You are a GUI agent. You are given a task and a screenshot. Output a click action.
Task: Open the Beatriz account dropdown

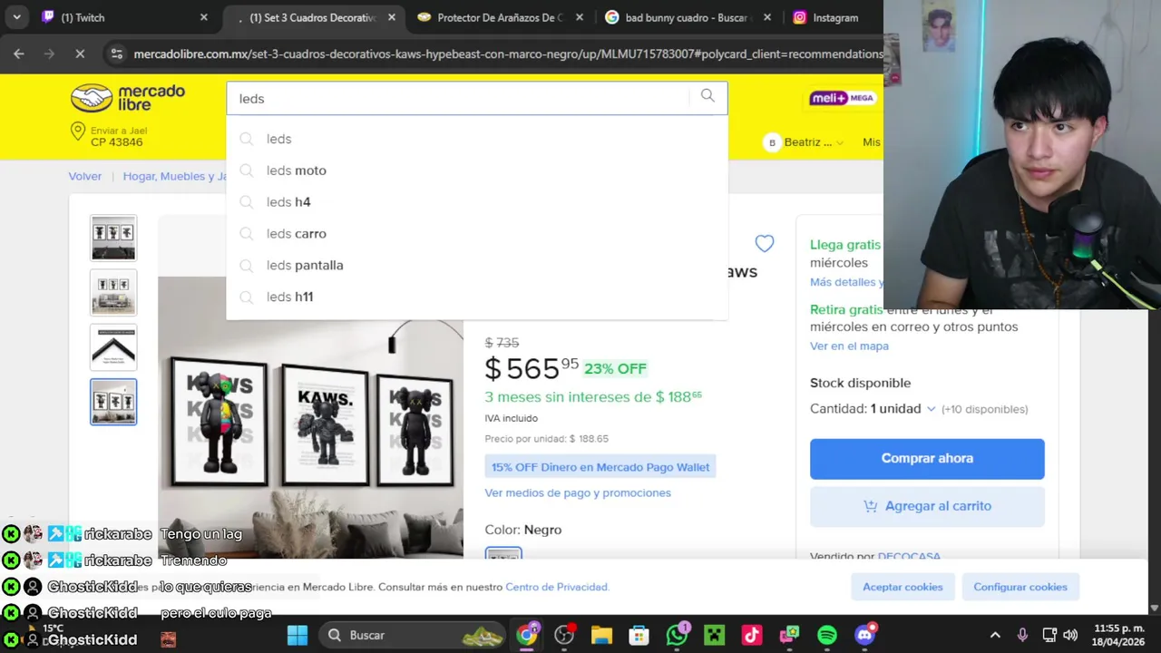pyautogui.click(x=805, y=142)
